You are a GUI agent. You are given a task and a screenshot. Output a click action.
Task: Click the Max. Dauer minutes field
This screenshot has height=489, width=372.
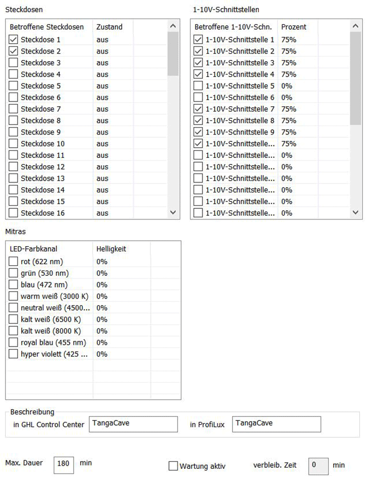(64, 463)
